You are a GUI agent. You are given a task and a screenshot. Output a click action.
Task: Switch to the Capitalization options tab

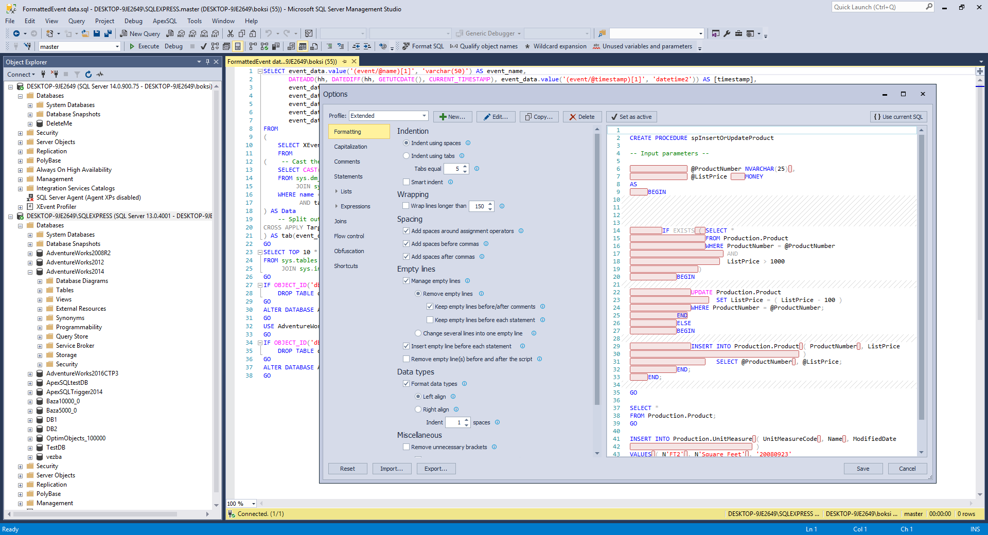(350, 147)
